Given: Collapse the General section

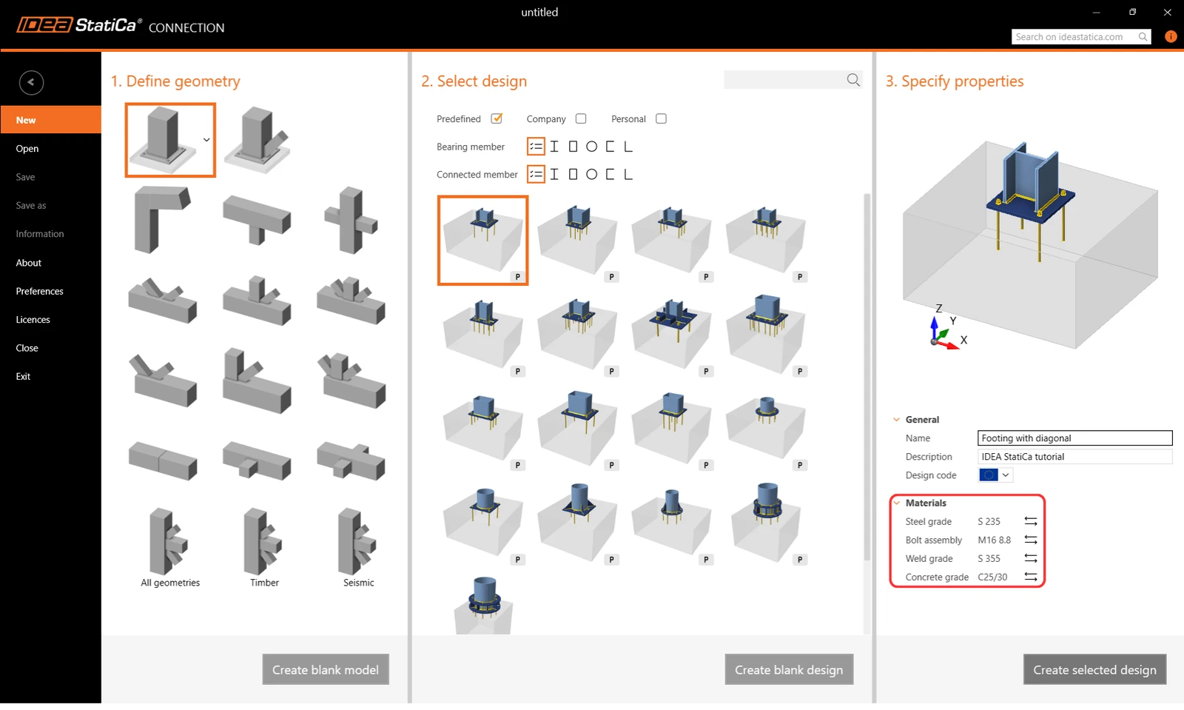Looking at the screenshot, I should coord(897,420).
